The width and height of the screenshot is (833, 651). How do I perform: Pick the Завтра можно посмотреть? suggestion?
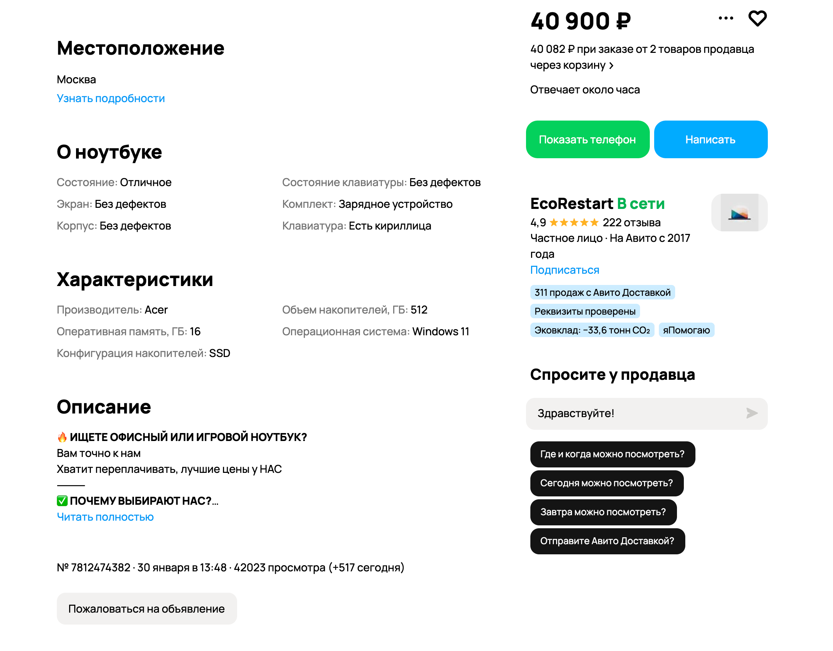coord(603,512)
